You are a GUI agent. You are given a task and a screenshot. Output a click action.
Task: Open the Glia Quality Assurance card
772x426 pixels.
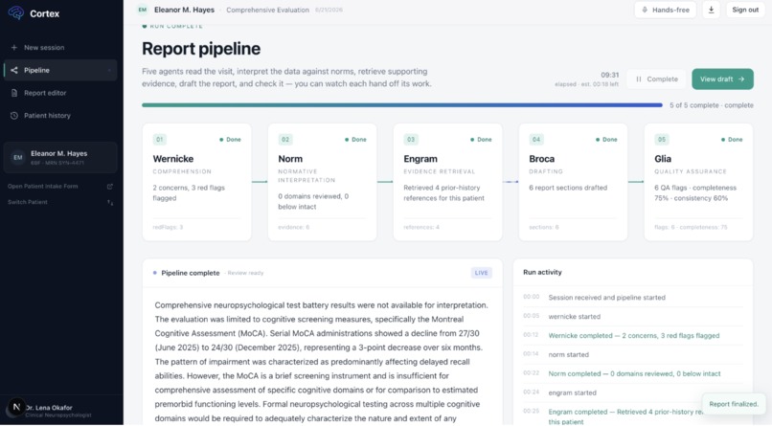click(x=698, y=182)
